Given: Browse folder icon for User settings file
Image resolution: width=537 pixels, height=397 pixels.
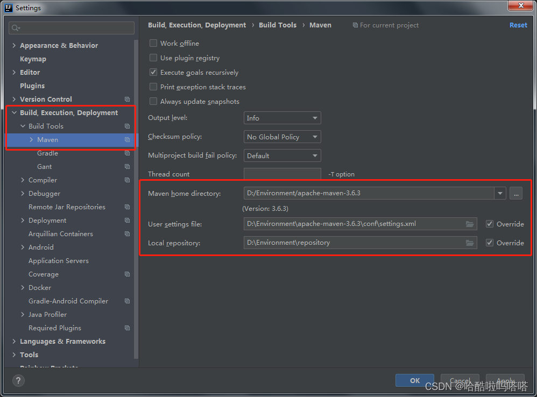Looking at the screenshot, I should 470,224.
